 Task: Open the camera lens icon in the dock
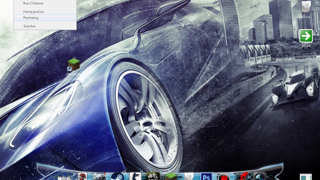coord(260,176)
